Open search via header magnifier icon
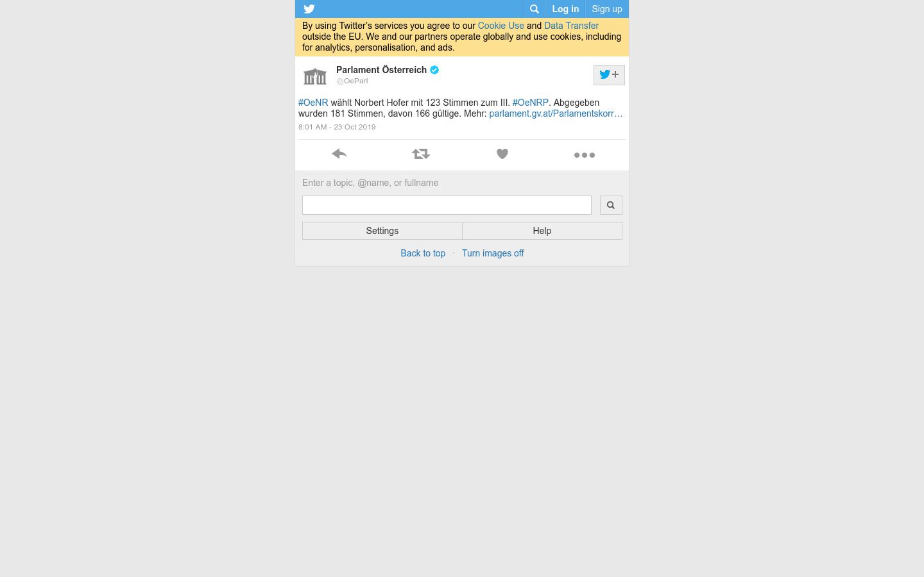 [534, 9]
